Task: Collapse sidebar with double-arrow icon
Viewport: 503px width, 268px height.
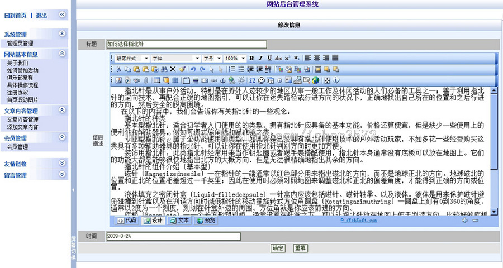Action: (62, 15)
